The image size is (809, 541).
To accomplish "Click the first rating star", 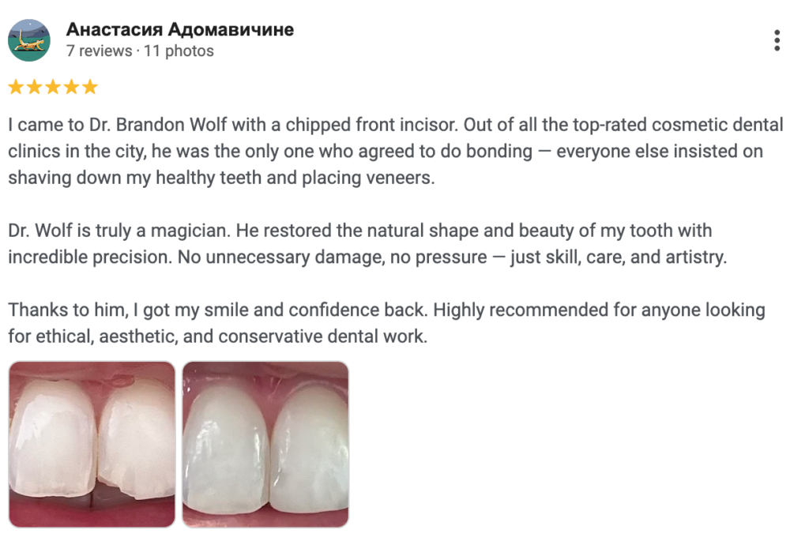I will pos(15,87).
